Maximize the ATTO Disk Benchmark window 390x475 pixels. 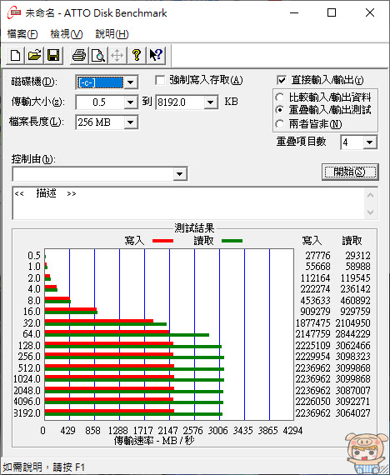tap(332, 13)
